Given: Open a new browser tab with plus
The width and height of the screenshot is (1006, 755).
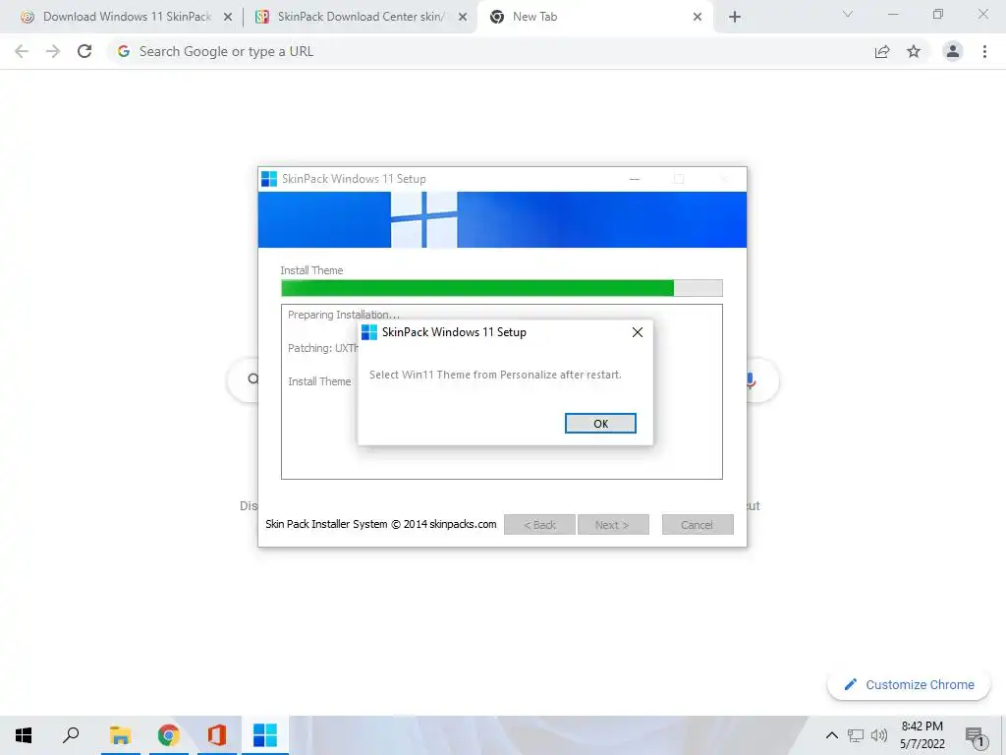Looking at the screenshot, I should pyautogui.click(x=735, y=18).
